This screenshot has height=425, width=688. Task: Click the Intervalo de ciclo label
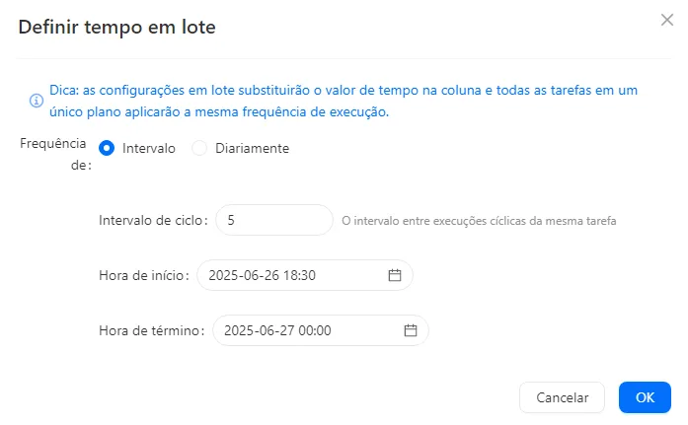(x=153, y=220)
